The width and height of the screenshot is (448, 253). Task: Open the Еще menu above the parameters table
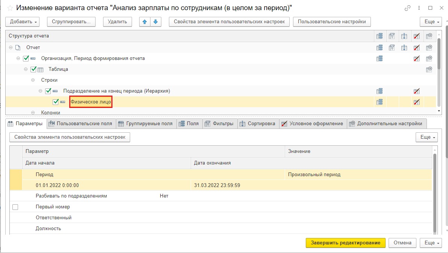click(427, 137)
